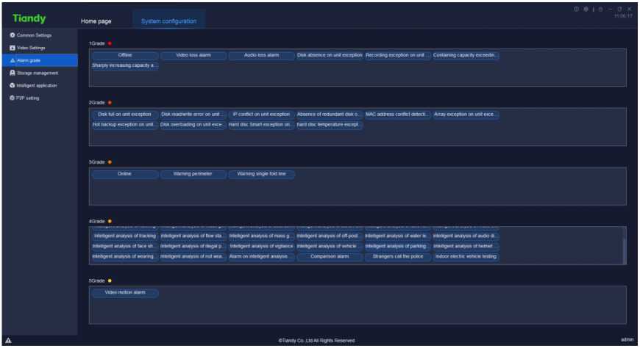The image size is (640, 348).
Task: Click the orange color dot beside 3Grade
Action: (110, 162)
